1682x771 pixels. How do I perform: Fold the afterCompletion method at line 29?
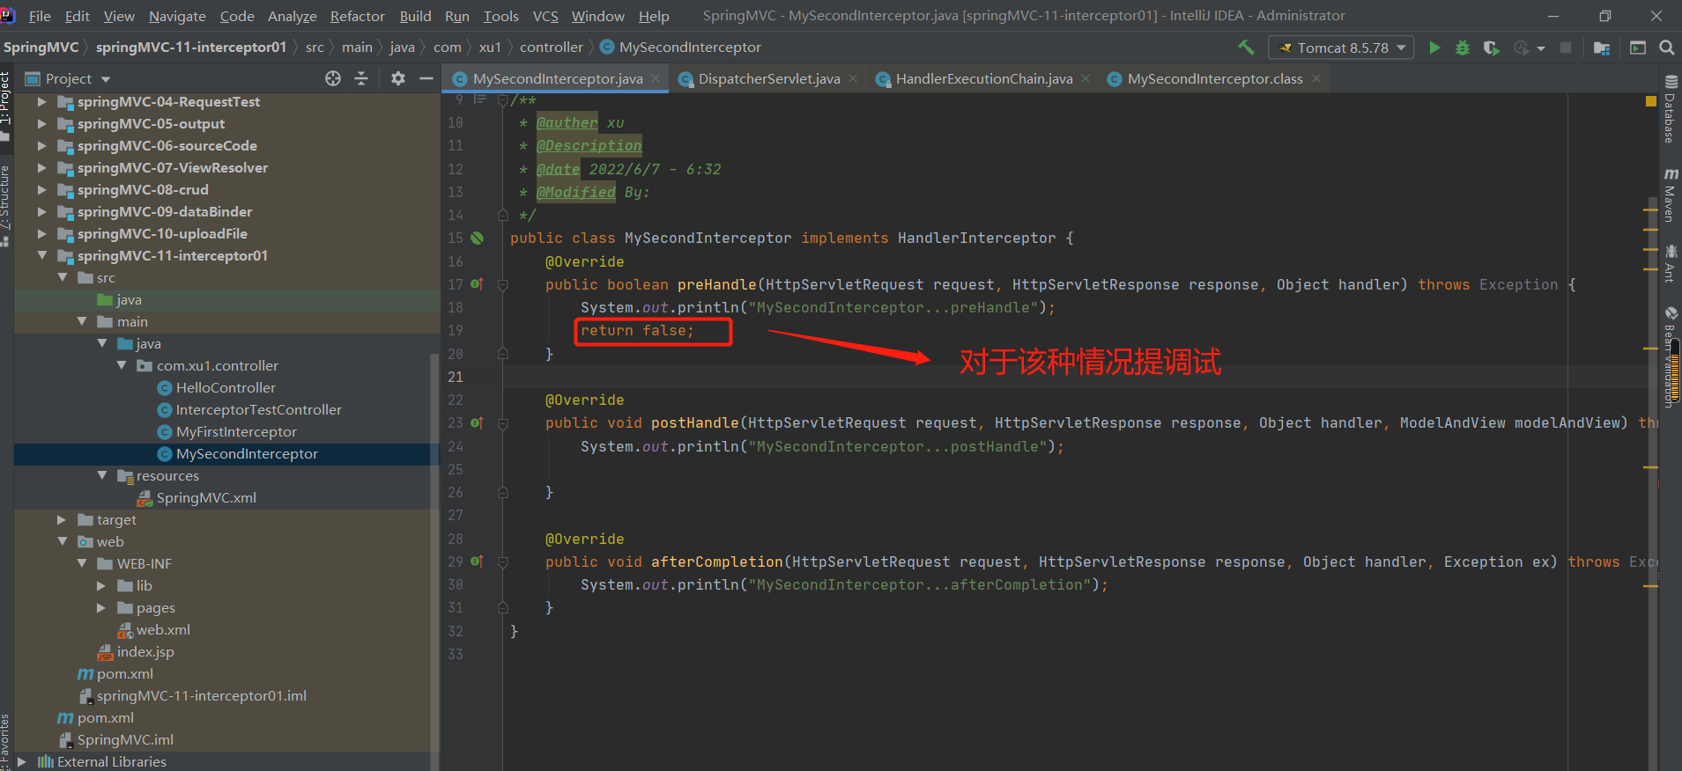503,562
